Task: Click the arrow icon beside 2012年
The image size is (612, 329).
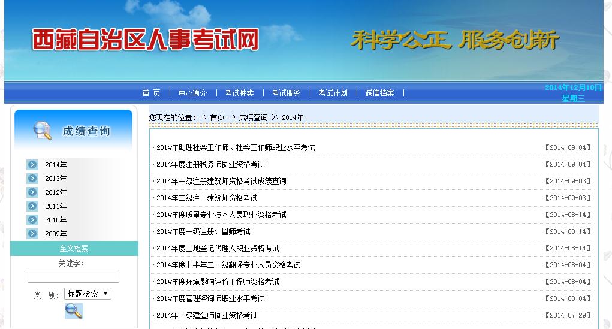Action: (32, 192)
